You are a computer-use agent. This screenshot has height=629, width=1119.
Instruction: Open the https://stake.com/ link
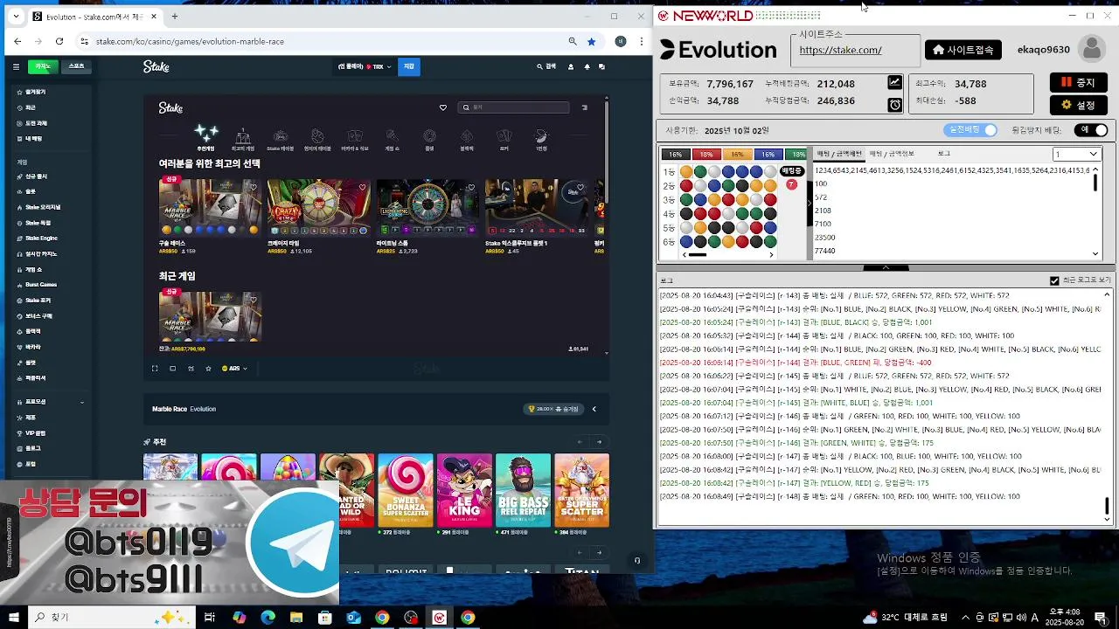pyautogui.click(x=840, y=51)
